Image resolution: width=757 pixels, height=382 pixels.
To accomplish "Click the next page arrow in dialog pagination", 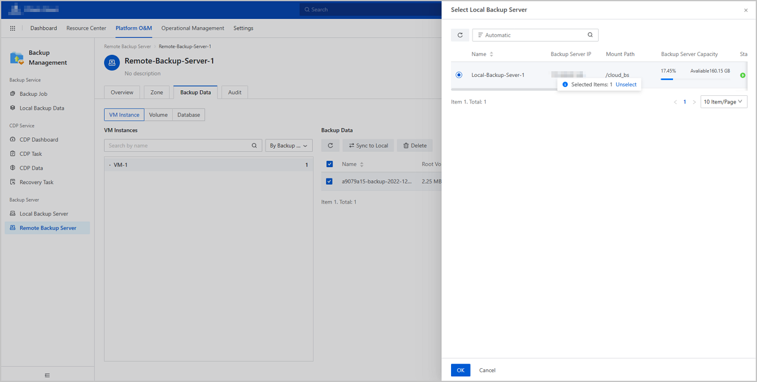I will (x=694, y=101).
